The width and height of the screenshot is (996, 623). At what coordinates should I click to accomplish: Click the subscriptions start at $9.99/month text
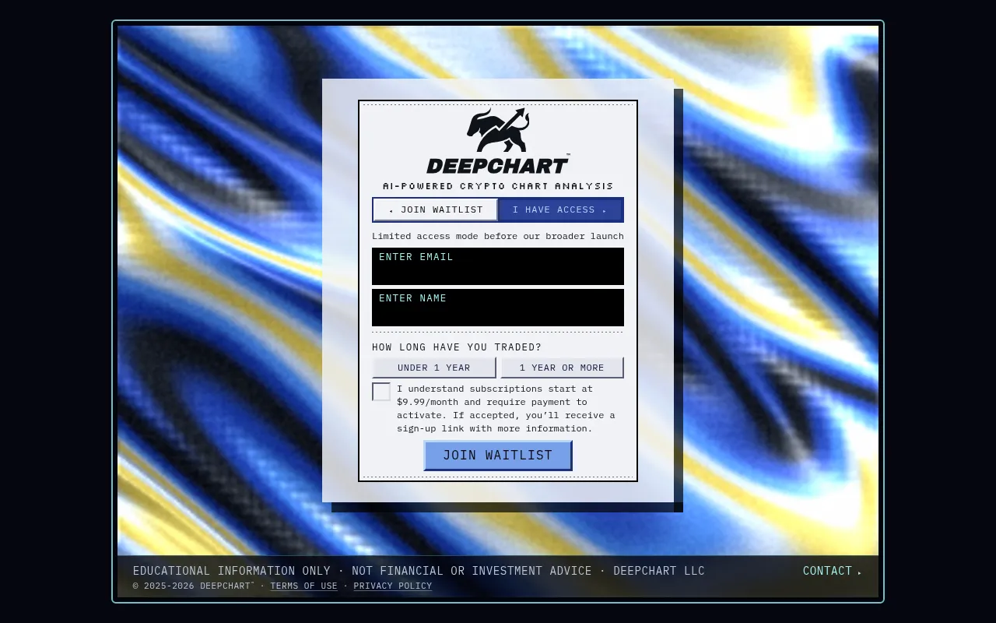pyautogui.click(x=506, y=408)
